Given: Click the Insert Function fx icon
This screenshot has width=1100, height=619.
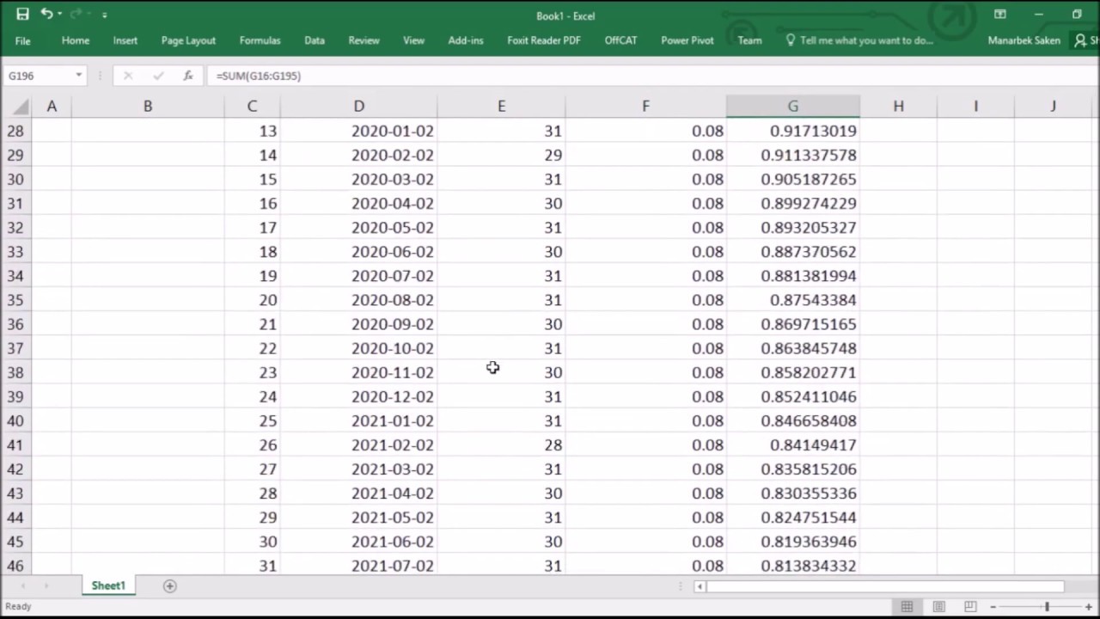Looking at the screenshot, I should pos(188,76).
